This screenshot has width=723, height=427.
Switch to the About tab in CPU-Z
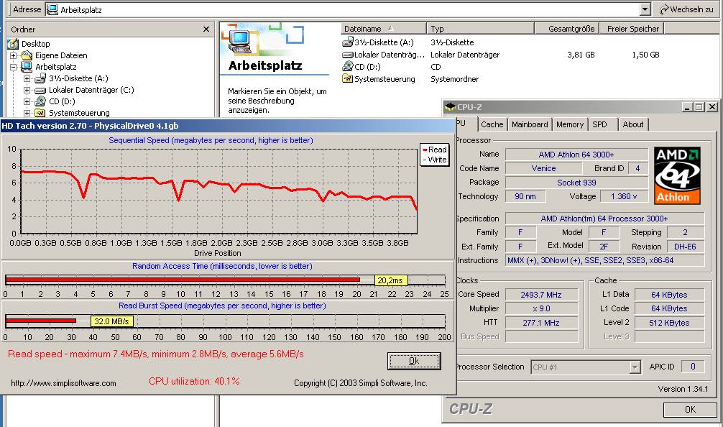click(x=632, y=124)
